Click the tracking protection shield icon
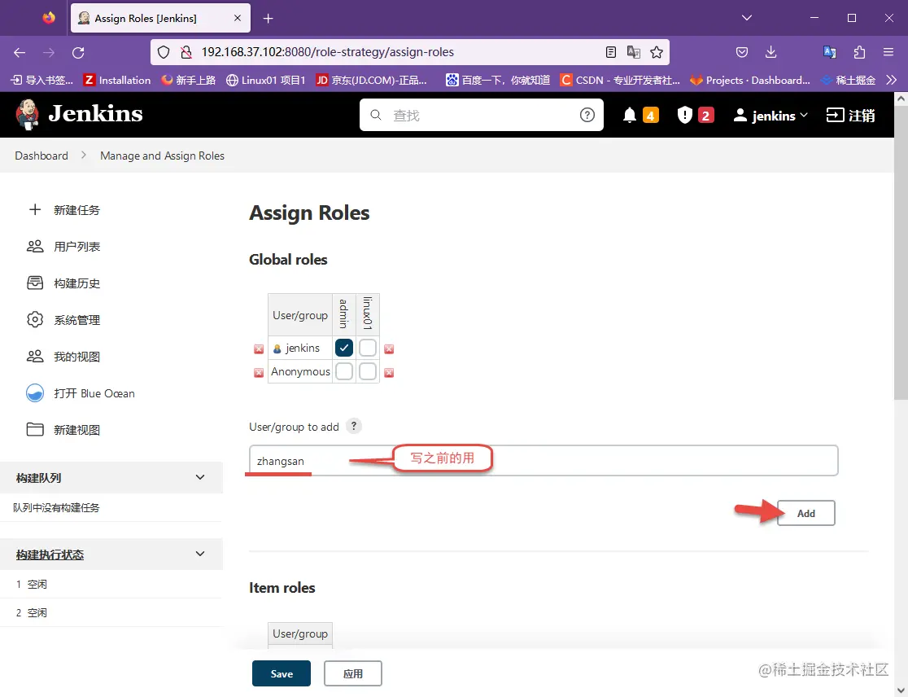 pyautogui.click(x=164, y=52)
